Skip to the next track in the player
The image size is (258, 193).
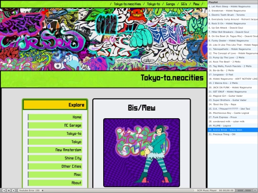14,190
